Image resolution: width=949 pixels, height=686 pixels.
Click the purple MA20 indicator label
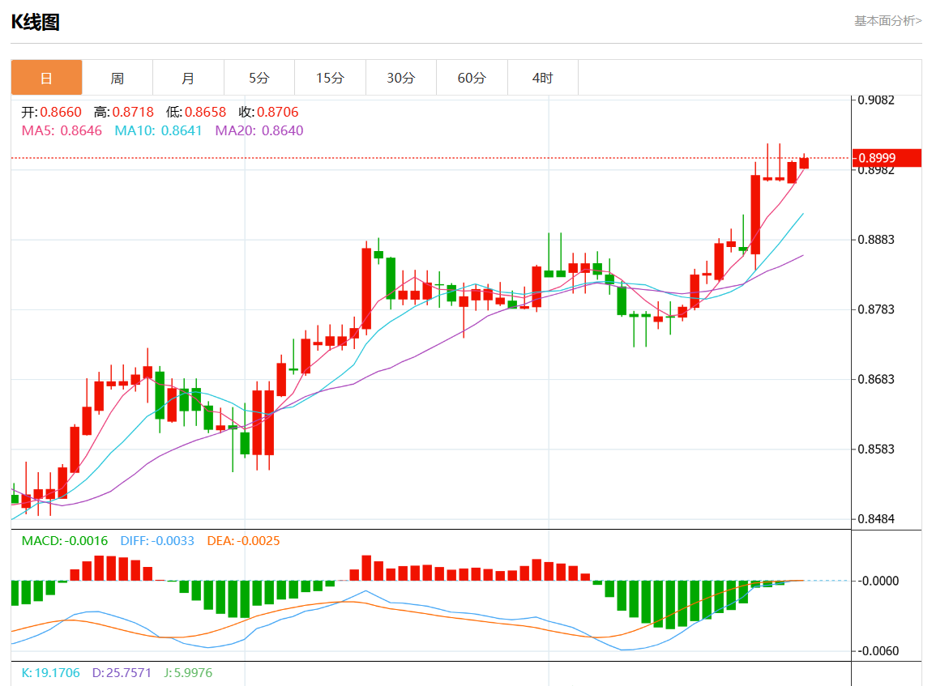coord(259,130)
